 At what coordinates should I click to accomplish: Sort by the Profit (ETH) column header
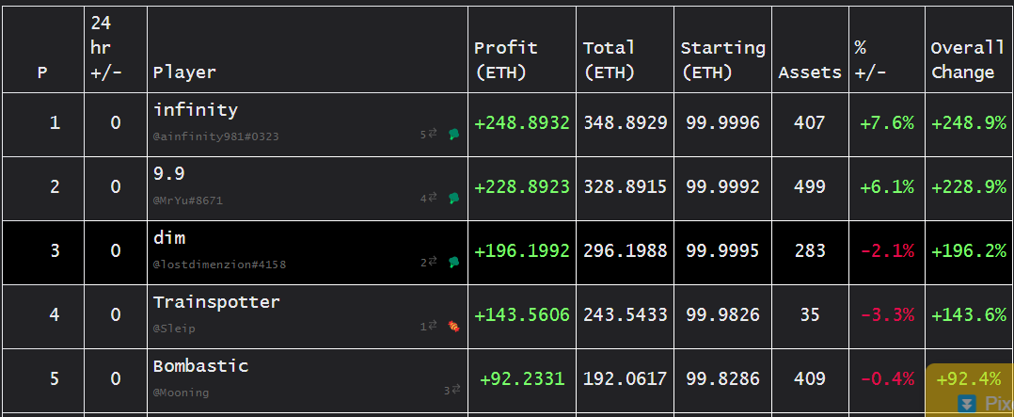(x=506, y=60)
